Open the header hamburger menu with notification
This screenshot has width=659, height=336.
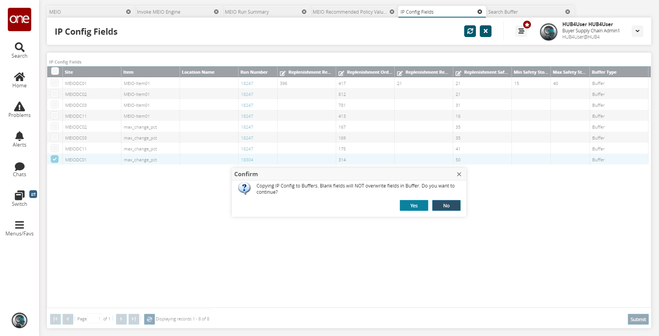point(521,31)
